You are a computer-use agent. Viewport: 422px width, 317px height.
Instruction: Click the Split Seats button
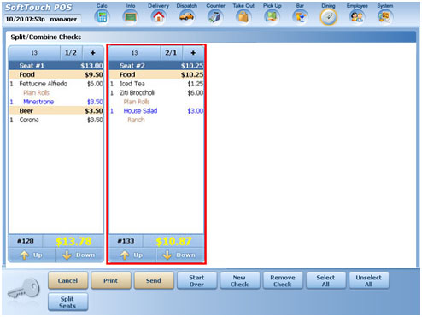67,302
